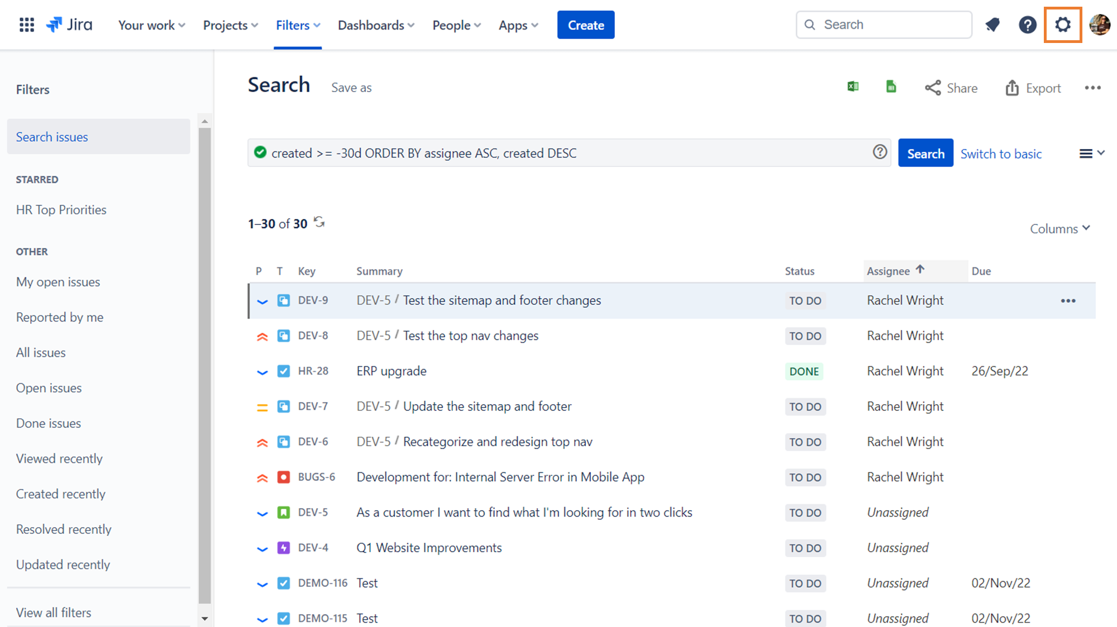This screenshot has width=1117, height=627.
Task: Click the Switch to basic link
Action: (1001, 154)
